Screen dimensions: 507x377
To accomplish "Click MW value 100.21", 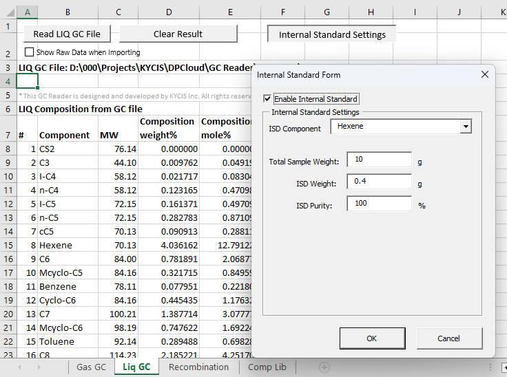I will pos(118,314).
